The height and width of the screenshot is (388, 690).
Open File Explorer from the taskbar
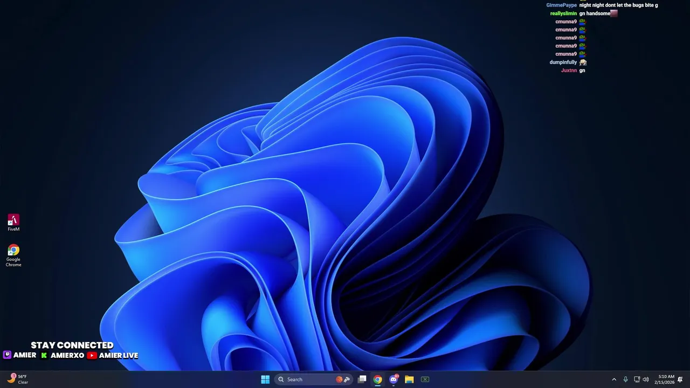pyautogui.click(x=409, y=379)
